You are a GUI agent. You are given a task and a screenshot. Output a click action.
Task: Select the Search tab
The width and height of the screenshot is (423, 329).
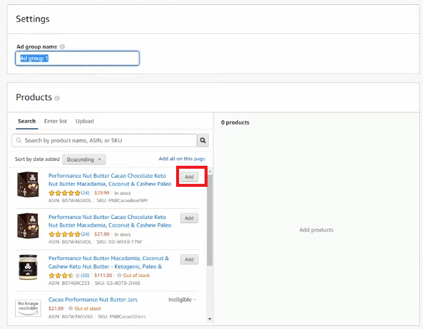[27, 121]
